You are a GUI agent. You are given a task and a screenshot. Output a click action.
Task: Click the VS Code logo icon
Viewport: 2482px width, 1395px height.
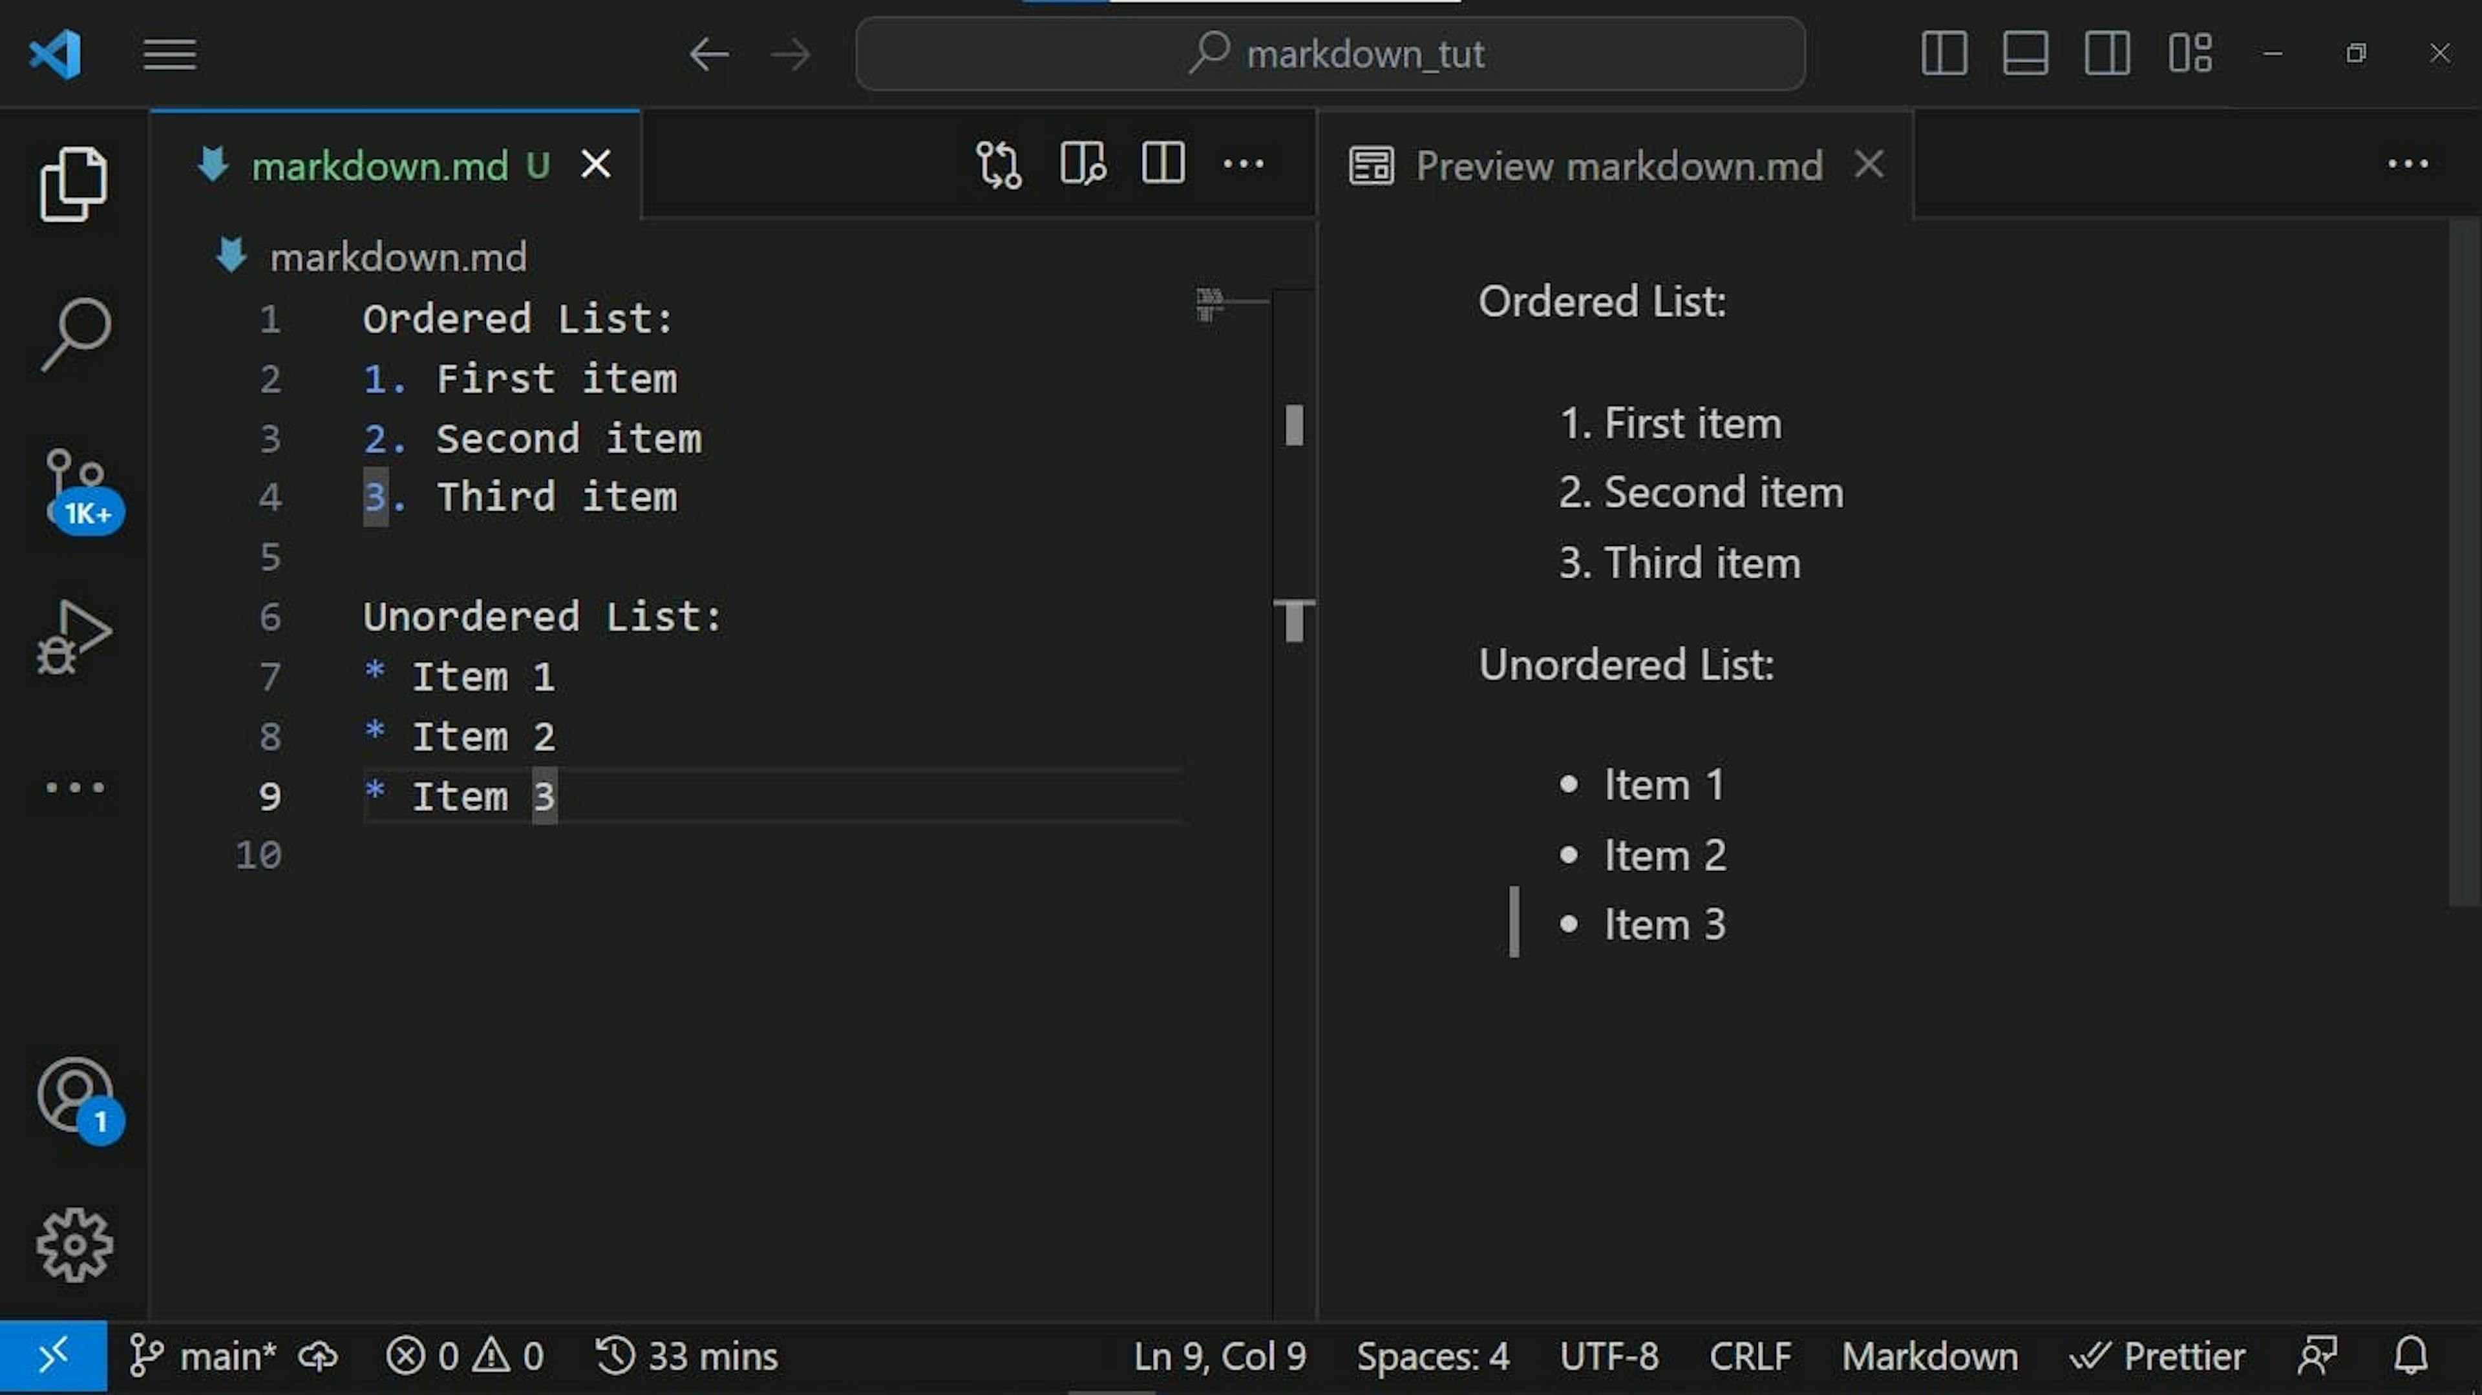tap(55, 54)
